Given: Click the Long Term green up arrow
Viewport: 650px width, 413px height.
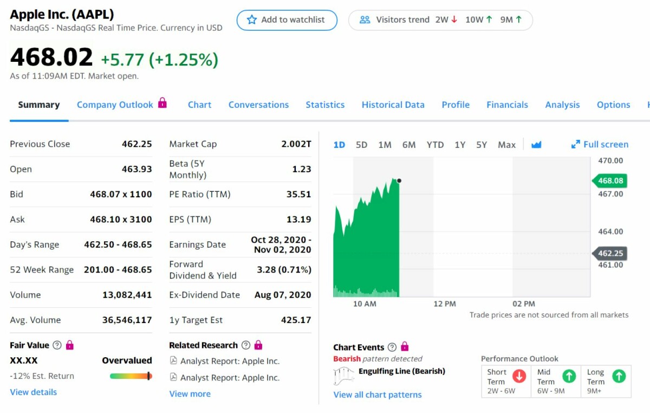Looking at the screenshot, I should pyautogui.click(x=618, y=376).
